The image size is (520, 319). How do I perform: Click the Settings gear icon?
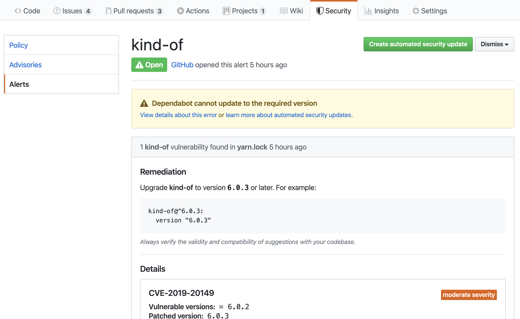tap(416, 11)
